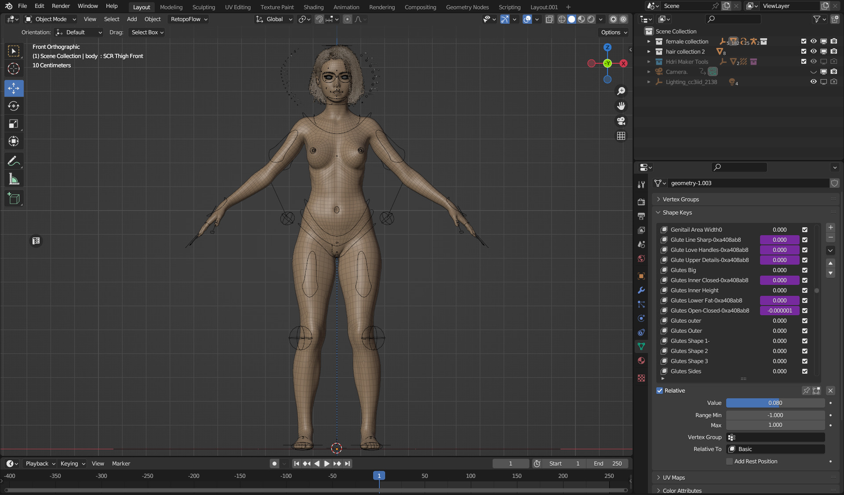Viewport: 844px width, 495px height.
Task: Jump to the end frame button
Action: point(347,464)
